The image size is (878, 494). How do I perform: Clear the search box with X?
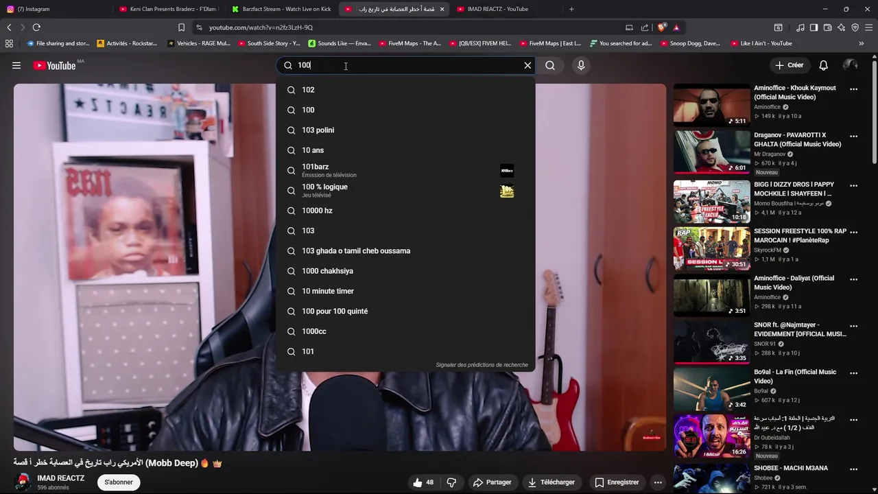click(x=527, y=65)
